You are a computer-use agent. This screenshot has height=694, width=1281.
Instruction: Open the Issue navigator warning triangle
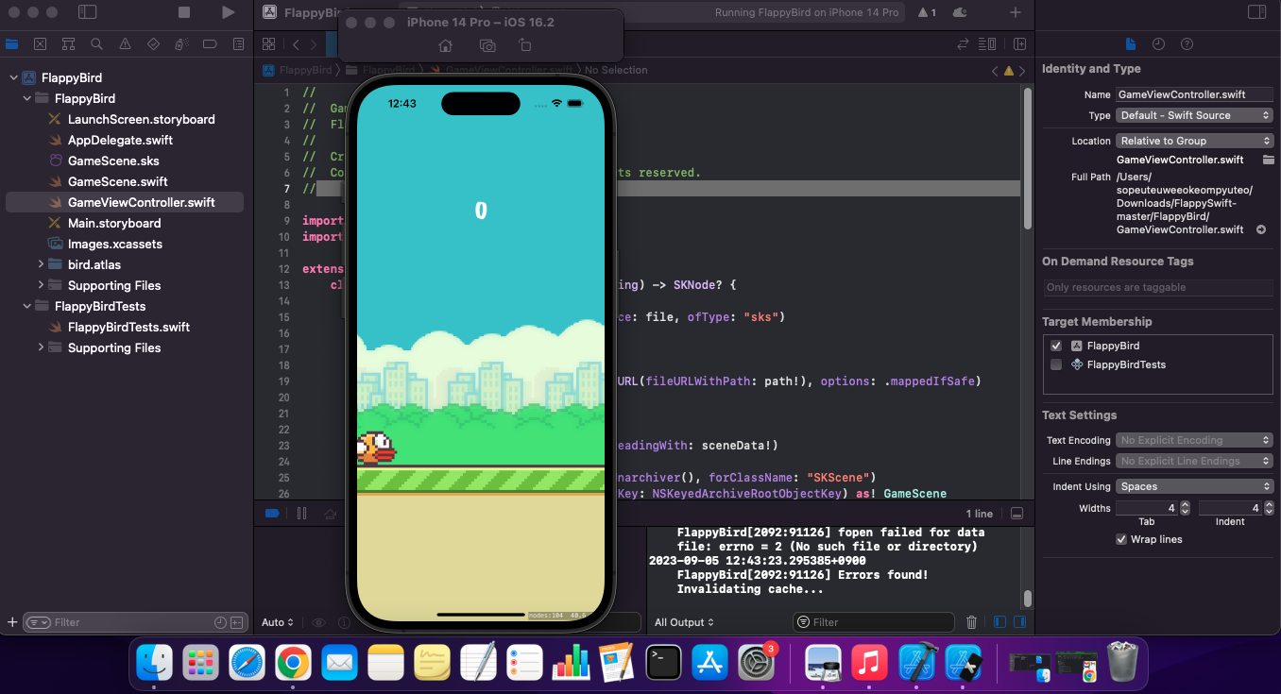[125, 43]
